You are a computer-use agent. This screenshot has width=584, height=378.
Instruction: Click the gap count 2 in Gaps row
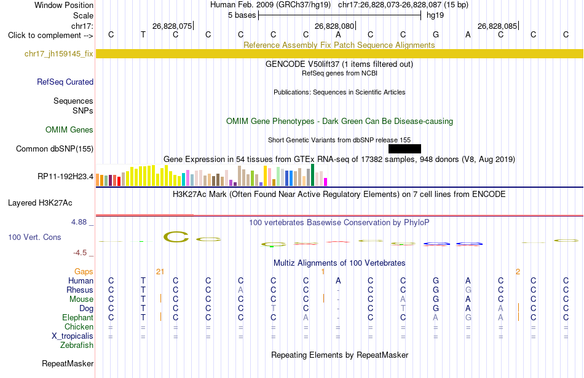tap(518, 272)
